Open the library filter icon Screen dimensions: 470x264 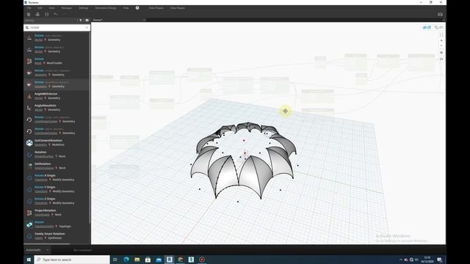click(x=80, y=20)
